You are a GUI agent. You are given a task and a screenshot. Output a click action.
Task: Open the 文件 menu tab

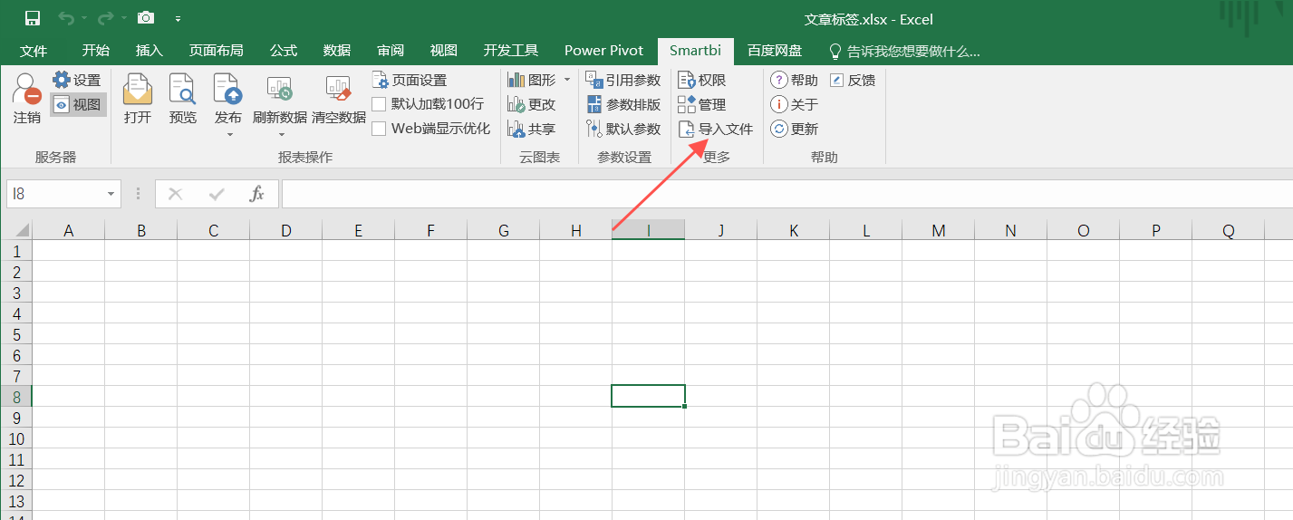34,51
